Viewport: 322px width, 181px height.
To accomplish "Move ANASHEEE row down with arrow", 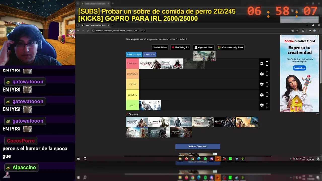I will (x=267, y=66).
